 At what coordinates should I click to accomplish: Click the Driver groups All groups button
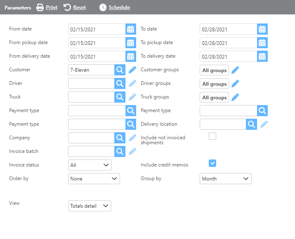point(215,84)
